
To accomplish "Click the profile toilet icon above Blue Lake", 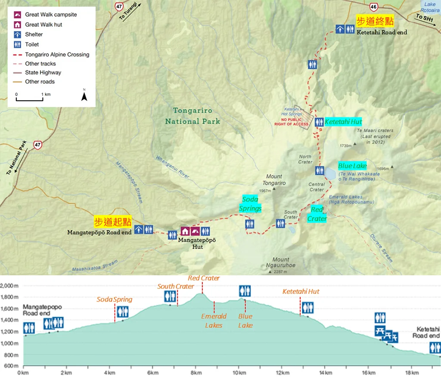I will 245,291.
